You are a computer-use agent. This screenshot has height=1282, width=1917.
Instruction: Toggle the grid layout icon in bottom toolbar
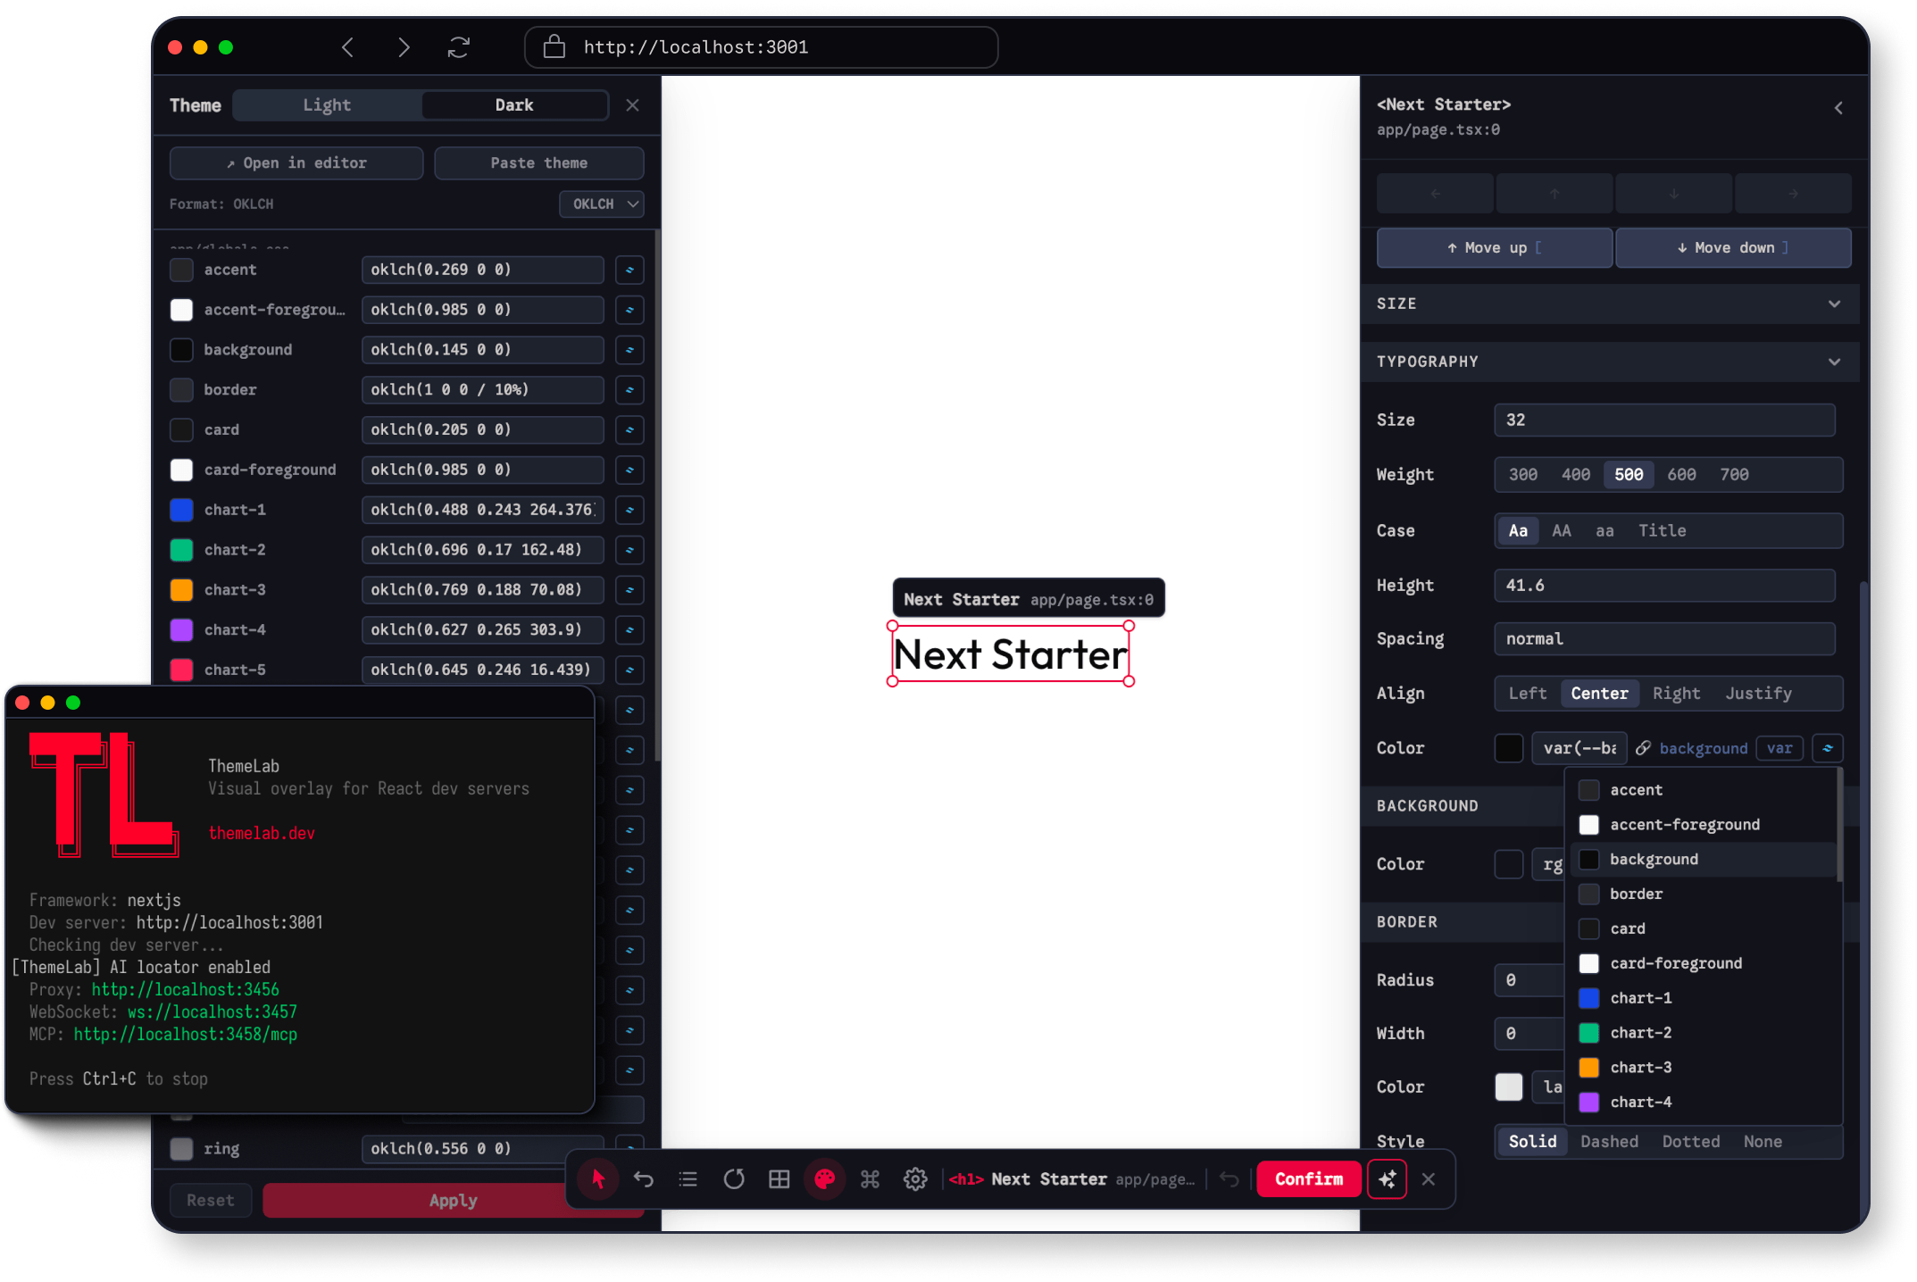pos(779,1179)
